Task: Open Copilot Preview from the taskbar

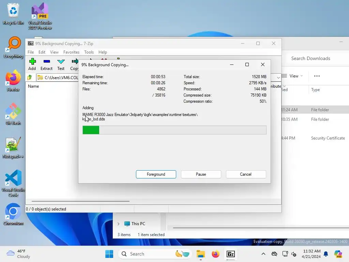Action: (x=338, y=254)
